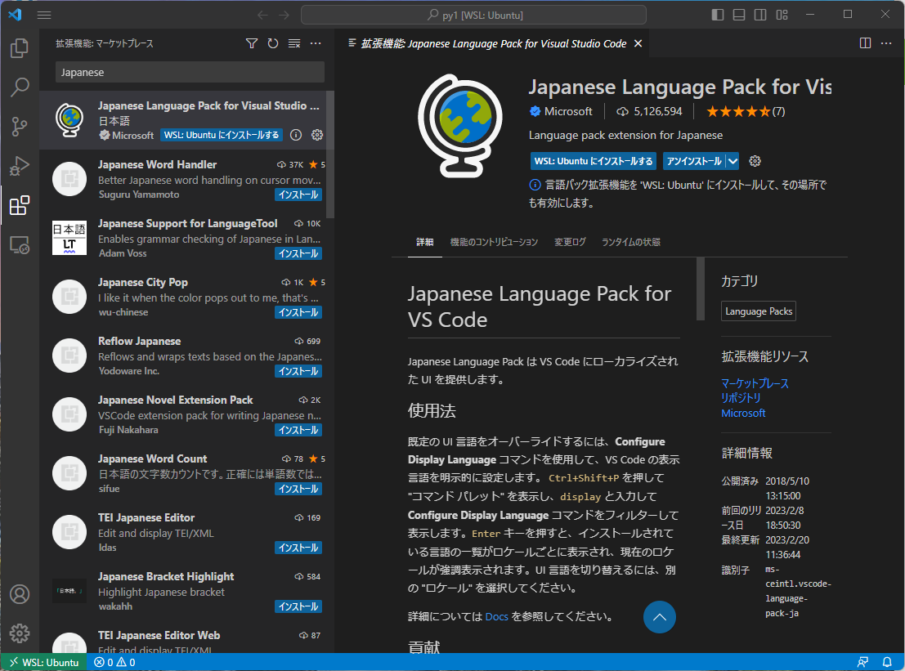Open the extensions view more actions menu
This screenshot has width=905, height=671.
coord(316,42)
